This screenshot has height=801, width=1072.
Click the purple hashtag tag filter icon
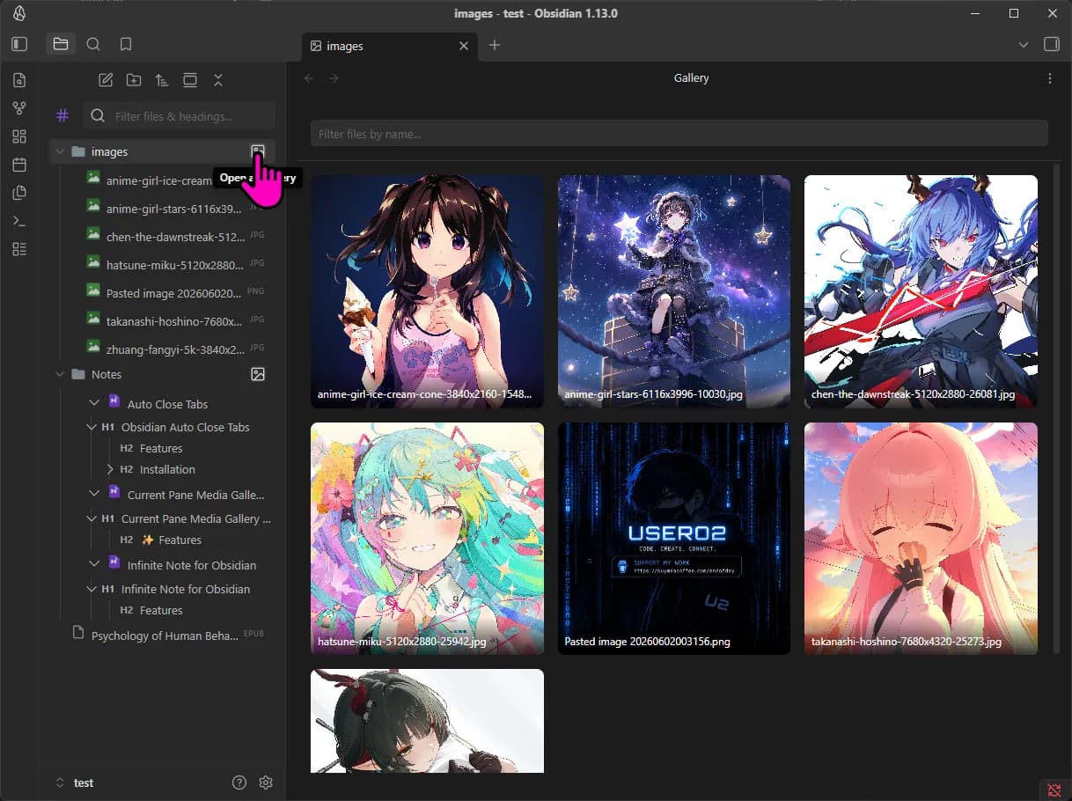click(62, 115)
